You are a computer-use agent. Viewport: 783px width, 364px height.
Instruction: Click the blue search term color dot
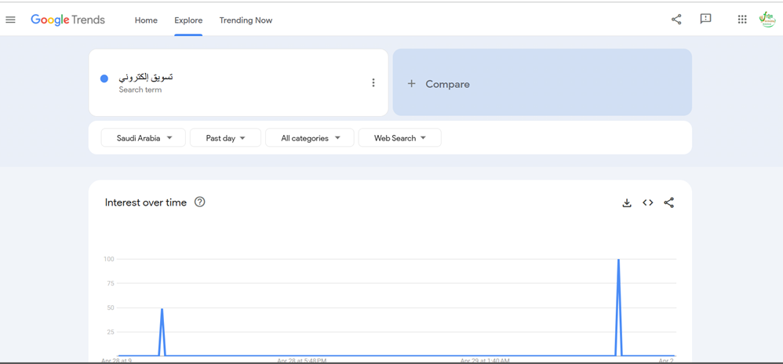(x=104, y=78)
